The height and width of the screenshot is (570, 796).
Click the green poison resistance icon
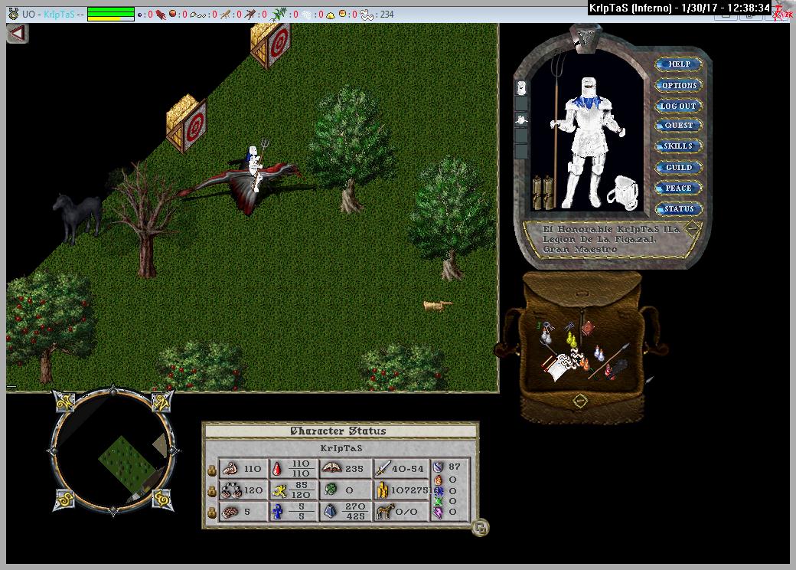click(439, 501)
